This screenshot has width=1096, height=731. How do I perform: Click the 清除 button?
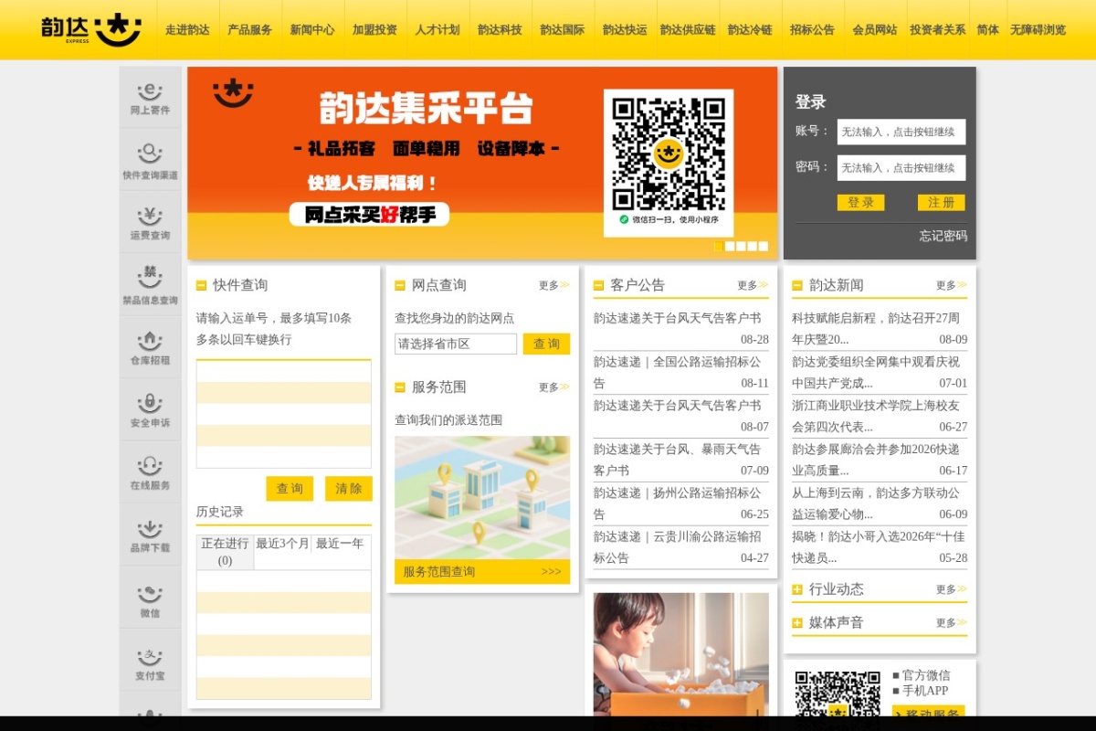[349, 489]
